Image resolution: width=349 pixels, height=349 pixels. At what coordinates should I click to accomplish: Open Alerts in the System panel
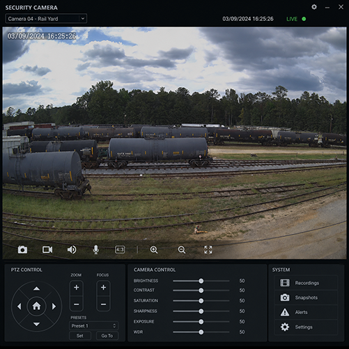coord(306,312)
